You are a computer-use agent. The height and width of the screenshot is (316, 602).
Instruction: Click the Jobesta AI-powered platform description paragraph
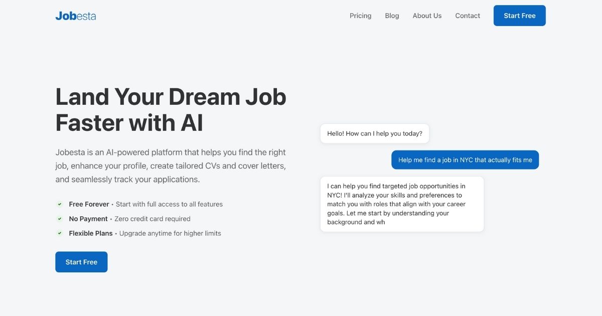coord(171,166)
